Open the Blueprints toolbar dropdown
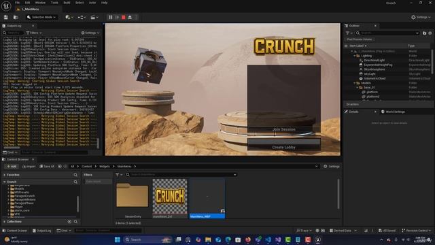 [x=82, y=17]
